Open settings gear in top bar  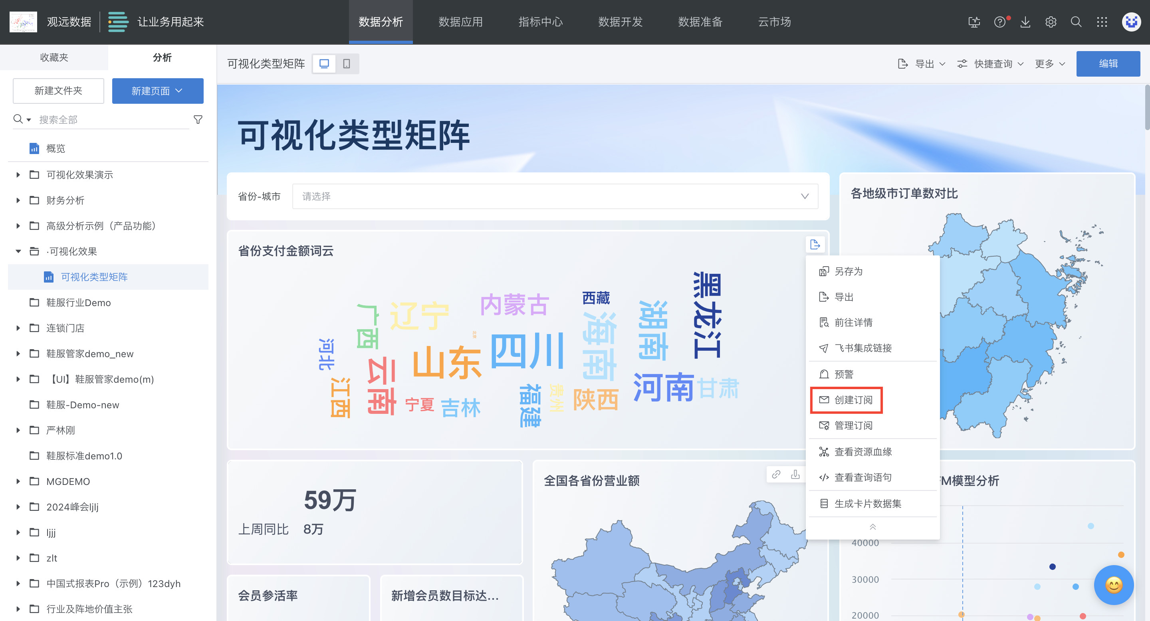(x=1051, y=22)
